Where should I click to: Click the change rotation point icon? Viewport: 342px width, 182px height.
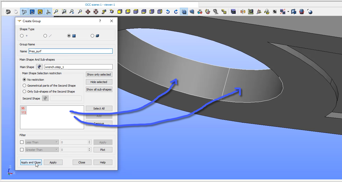[104, 11]
